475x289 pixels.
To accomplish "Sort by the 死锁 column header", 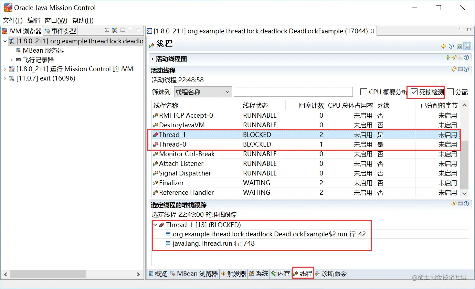I will pos(395,106).
